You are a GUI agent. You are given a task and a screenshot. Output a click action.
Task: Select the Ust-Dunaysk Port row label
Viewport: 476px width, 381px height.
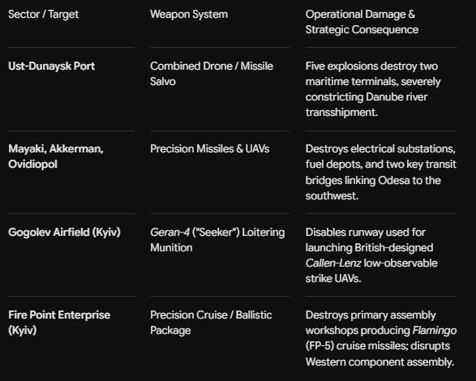point(52,66)
